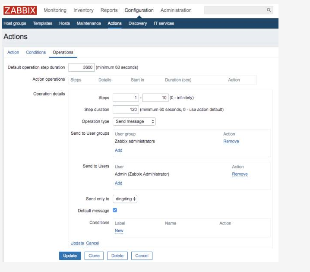
Task: Remove Admin (Zabbix Administrator) user
Action: (240, 174)
